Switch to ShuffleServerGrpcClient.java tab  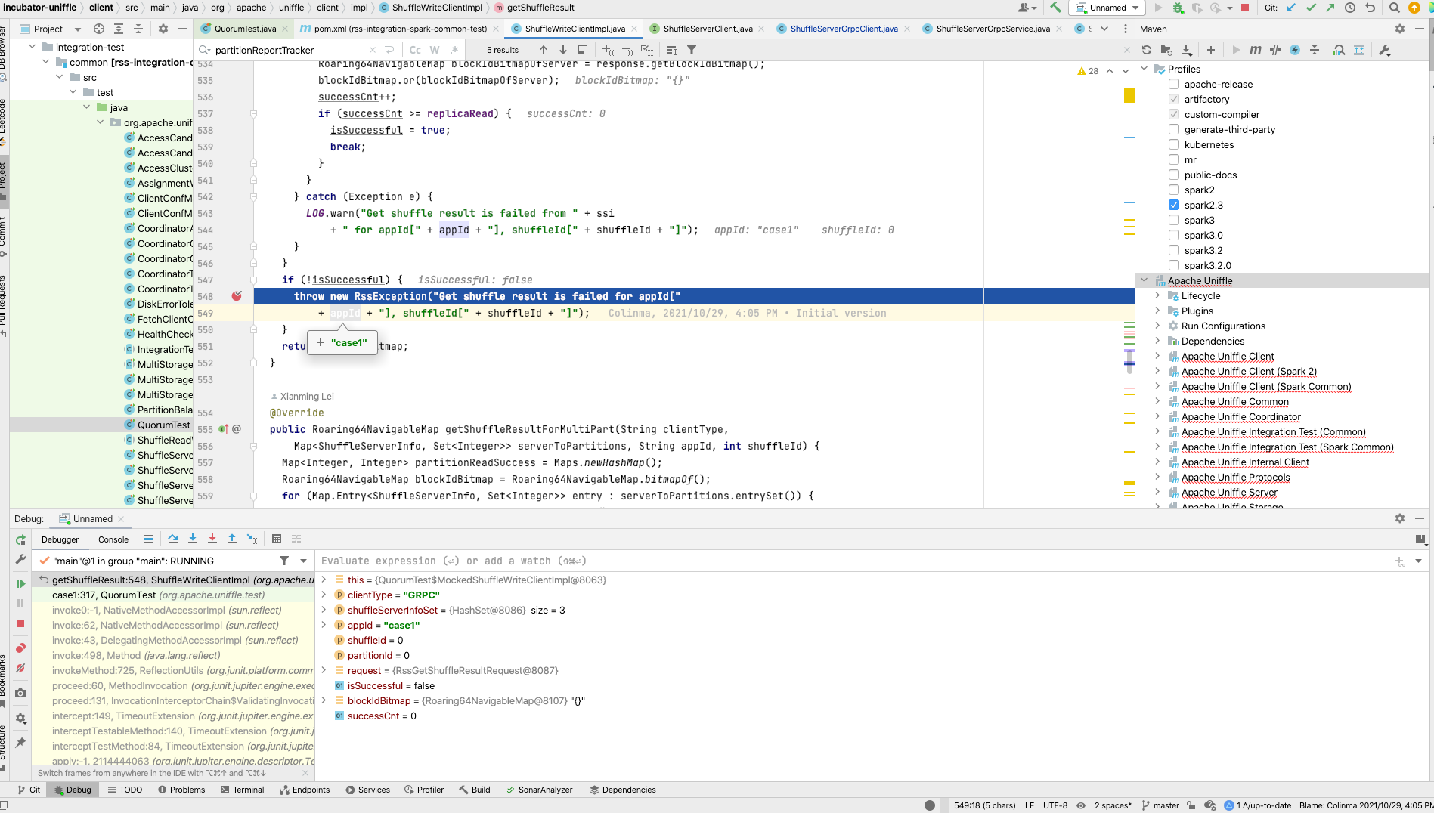844,29
